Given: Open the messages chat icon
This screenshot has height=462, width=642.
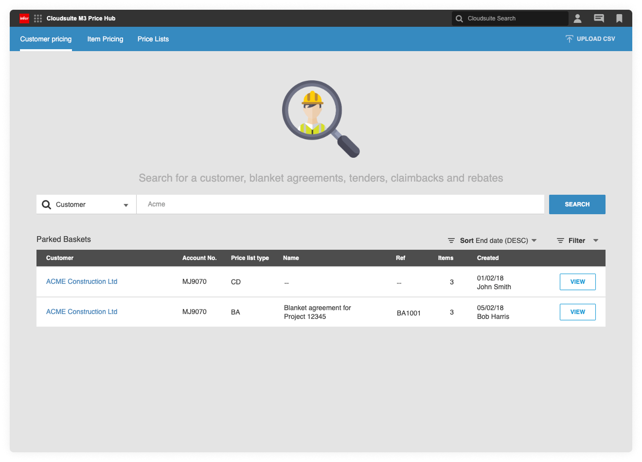Looking at the screenshot, I should [599, 18].
